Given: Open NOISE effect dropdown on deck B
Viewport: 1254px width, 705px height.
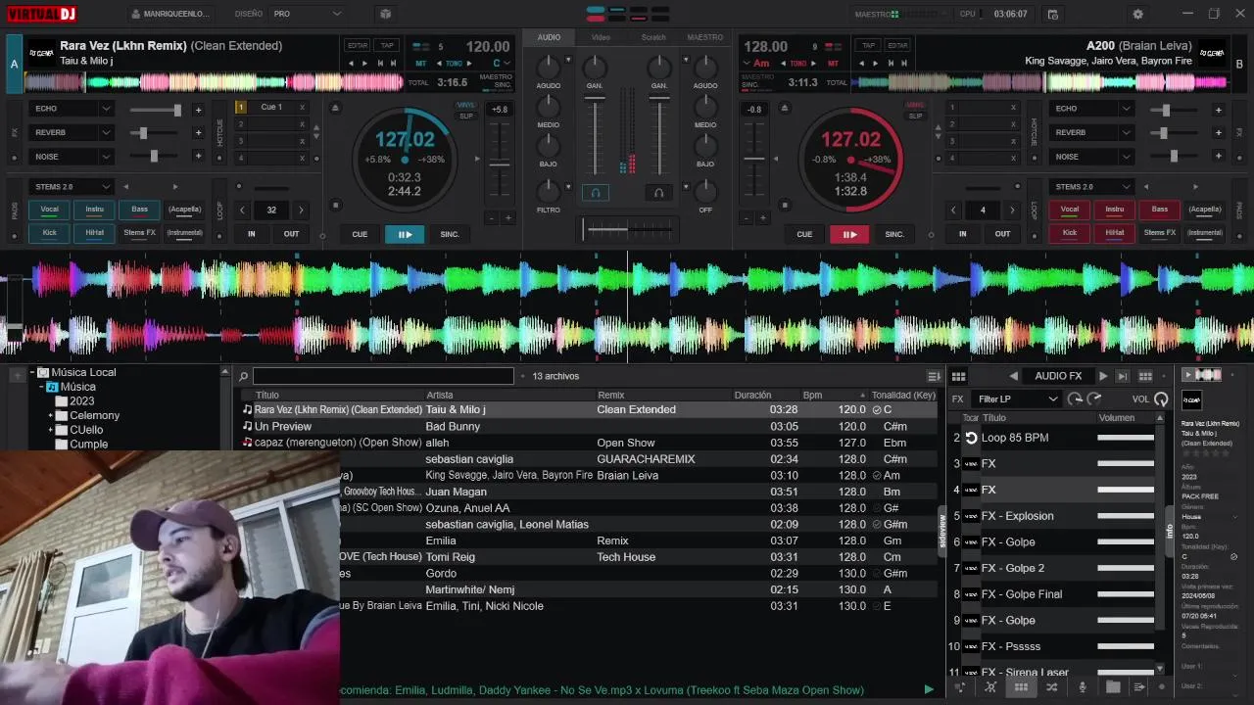Looking at the screenshot, I should coord(1091,157).
